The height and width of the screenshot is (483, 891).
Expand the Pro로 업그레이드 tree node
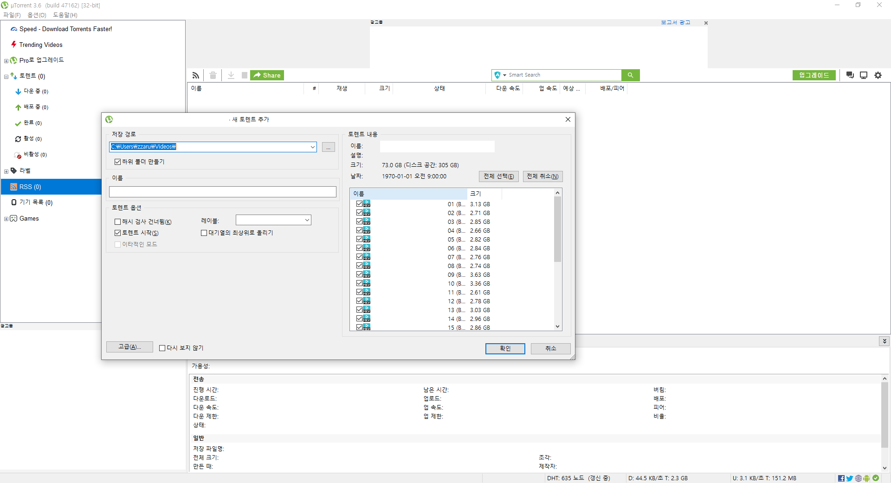click(6, 61)
